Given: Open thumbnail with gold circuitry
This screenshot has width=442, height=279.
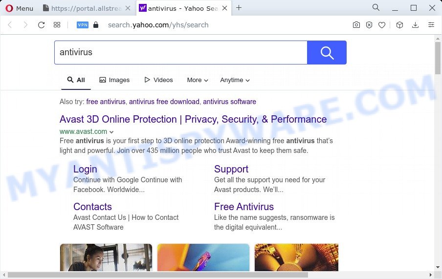Looking at the screenshot, I should click(296, 258).
